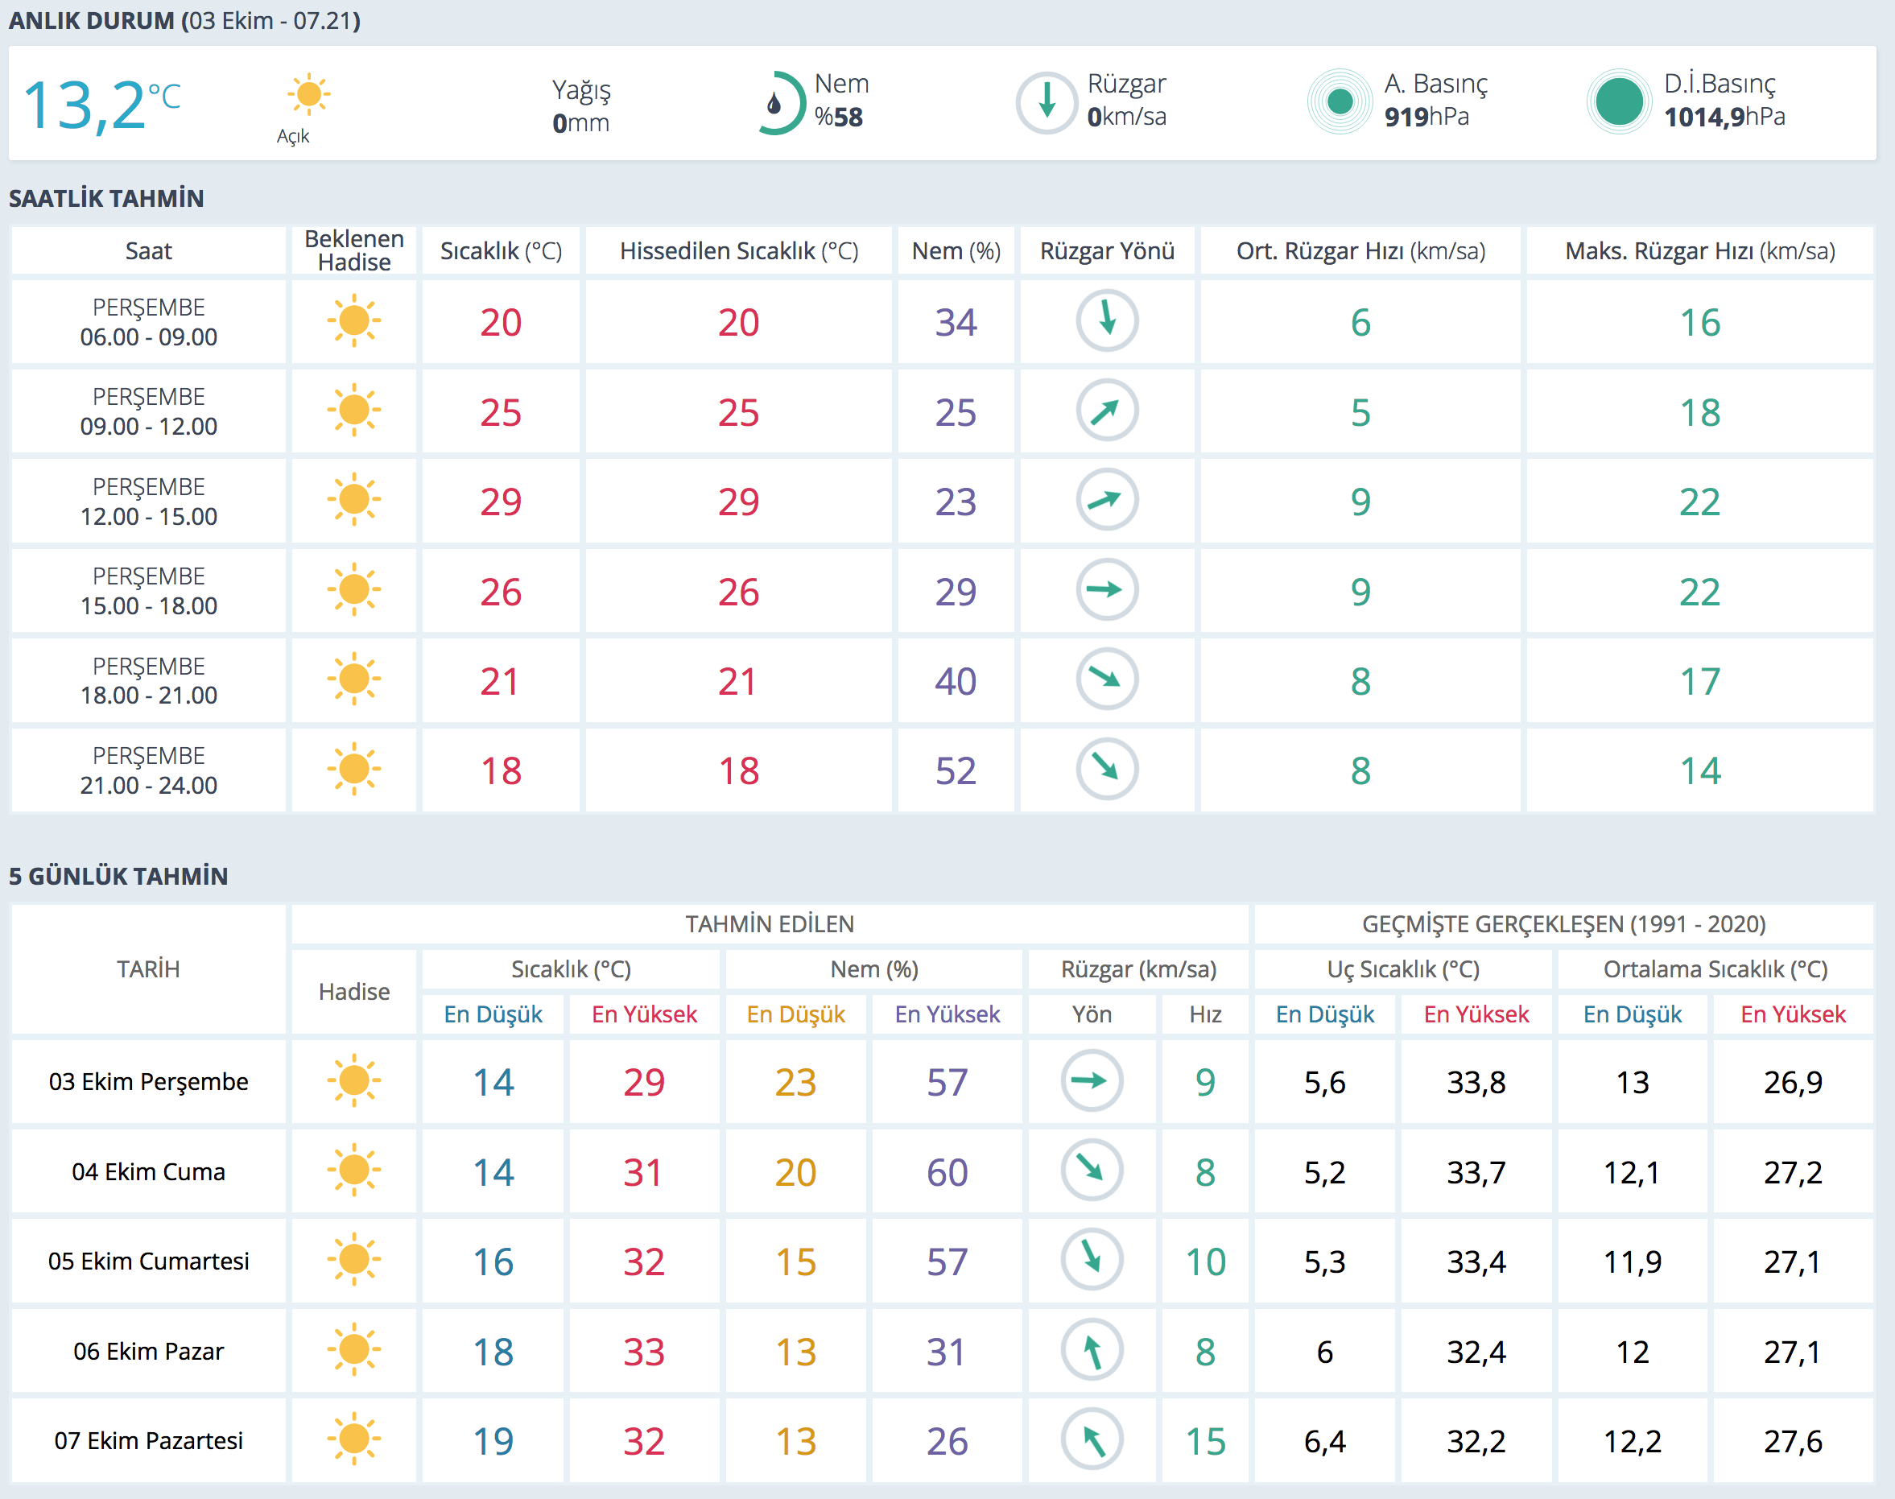Click the TAHMİN EDİLEN header

(769, 924)
